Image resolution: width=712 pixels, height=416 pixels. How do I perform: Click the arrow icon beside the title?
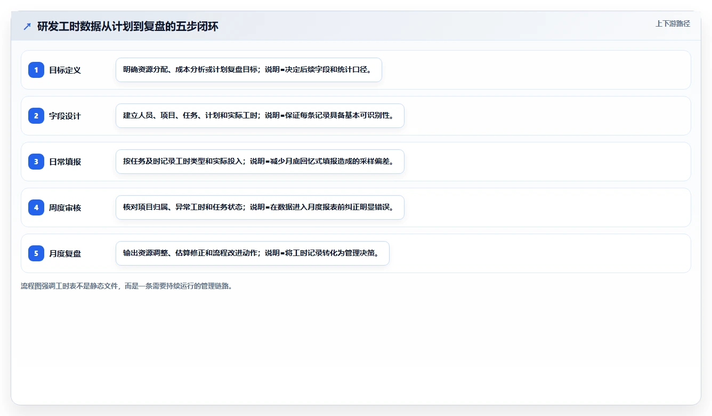(27, 26)
